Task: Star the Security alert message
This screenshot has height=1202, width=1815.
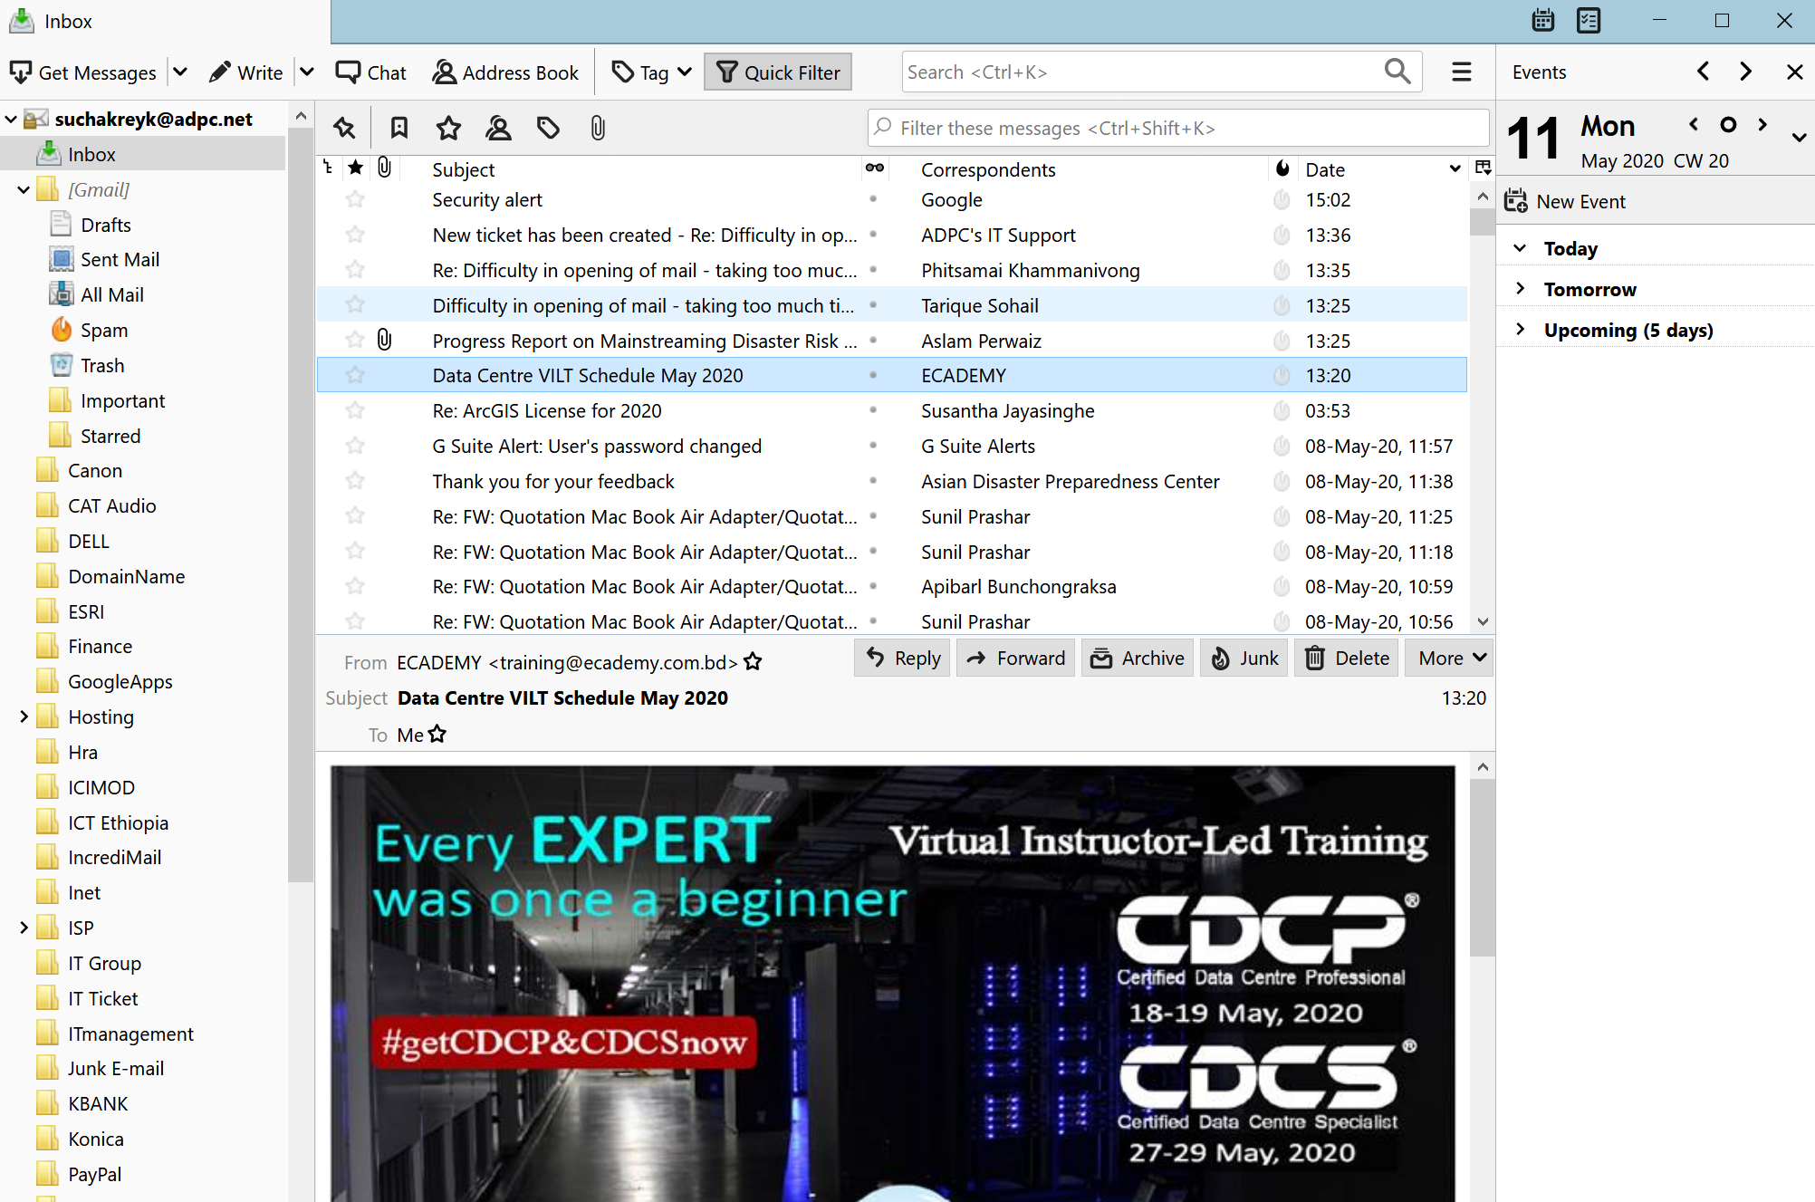Action: (355, 199)
